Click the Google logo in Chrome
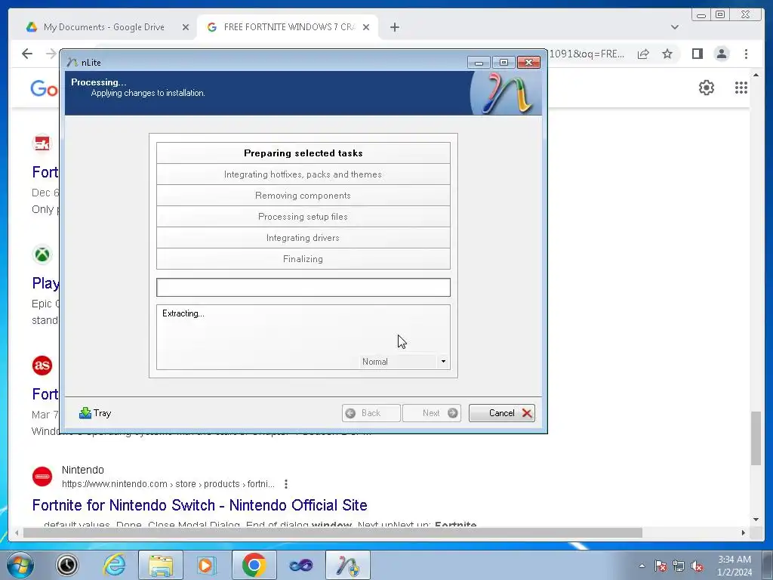Image resolution: width=773 pixels, height=580 pixels. 44,88
